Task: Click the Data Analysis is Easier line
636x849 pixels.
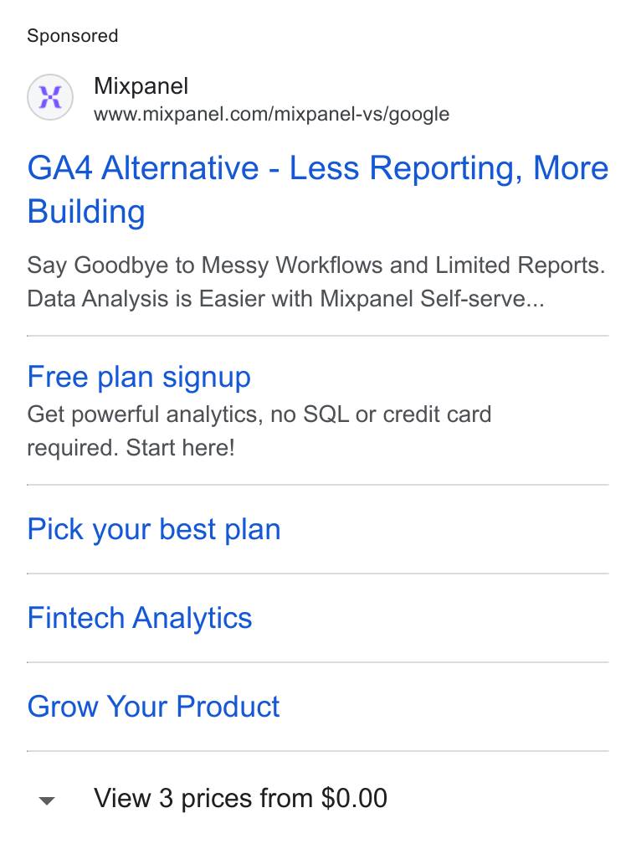Action: click(x=286, y=299)
